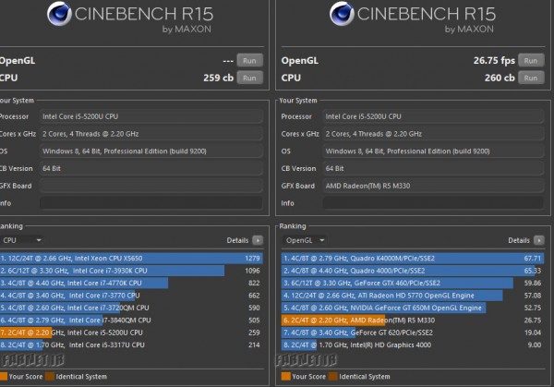Click the 26.75 fps OpenGL score
The image size is (554, 387).
pos(494,60)
